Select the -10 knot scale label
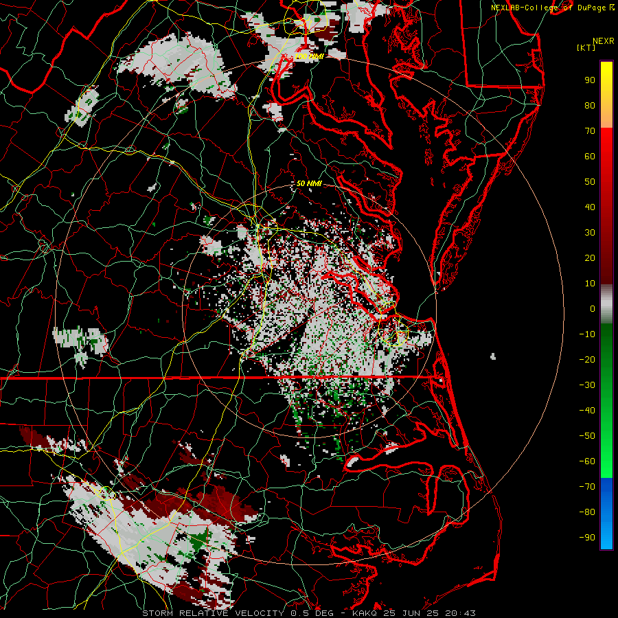Image resolution: width=618 pixels, height=618 pixels. pos(587,334)
